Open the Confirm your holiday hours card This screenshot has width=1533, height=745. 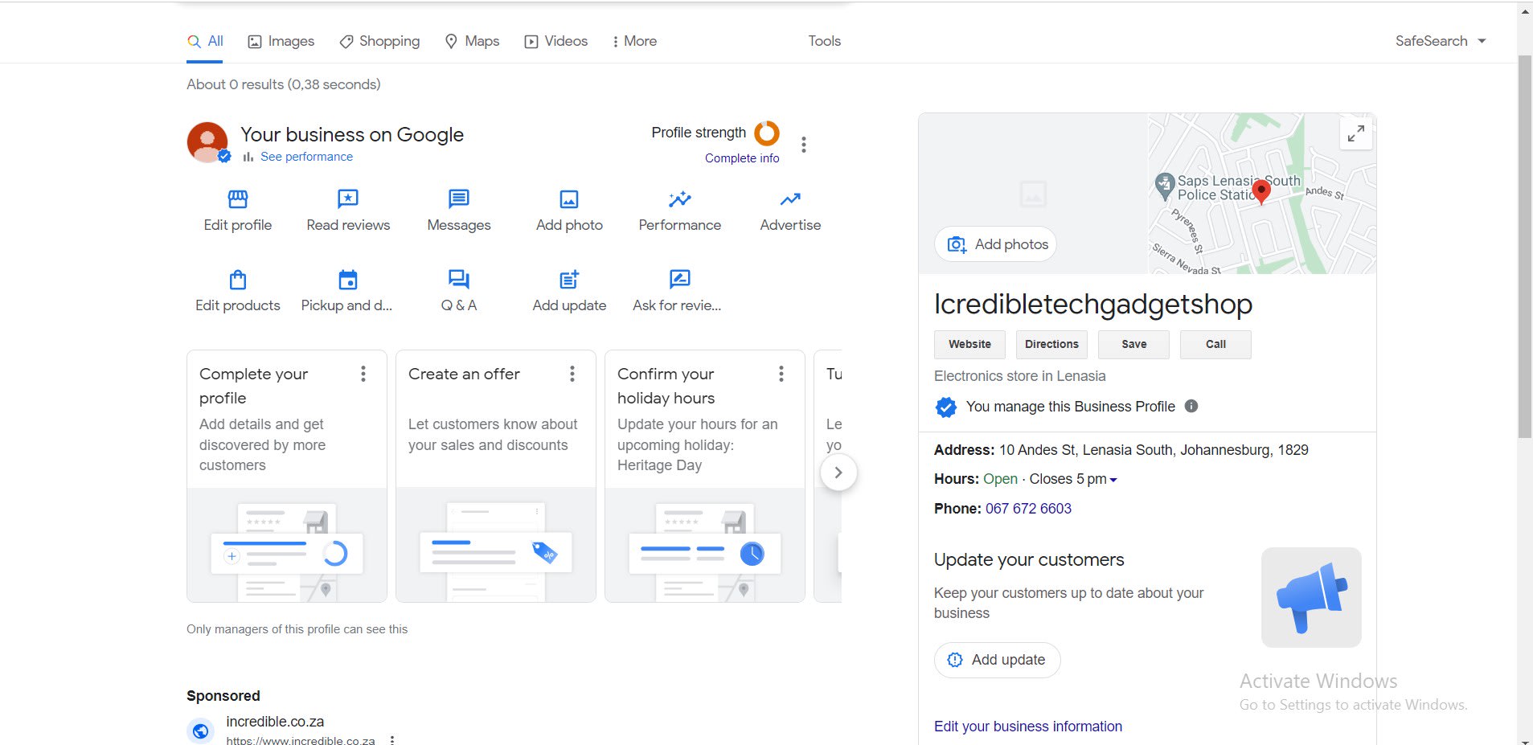pyautogui.click(x=705, y=476)
